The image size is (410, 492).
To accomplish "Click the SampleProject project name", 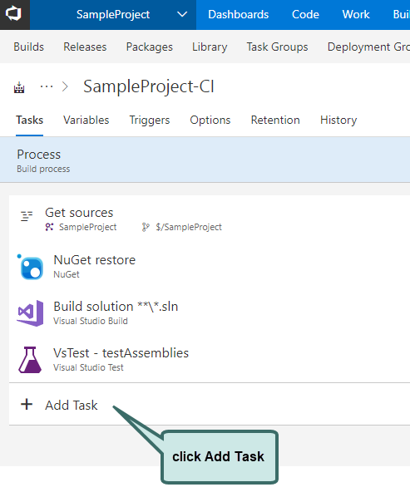I will coord(113,14).
